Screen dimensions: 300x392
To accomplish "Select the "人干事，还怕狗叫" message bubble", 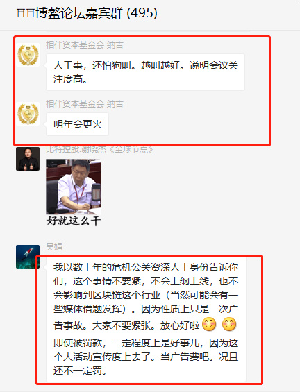I will (145, 72).
